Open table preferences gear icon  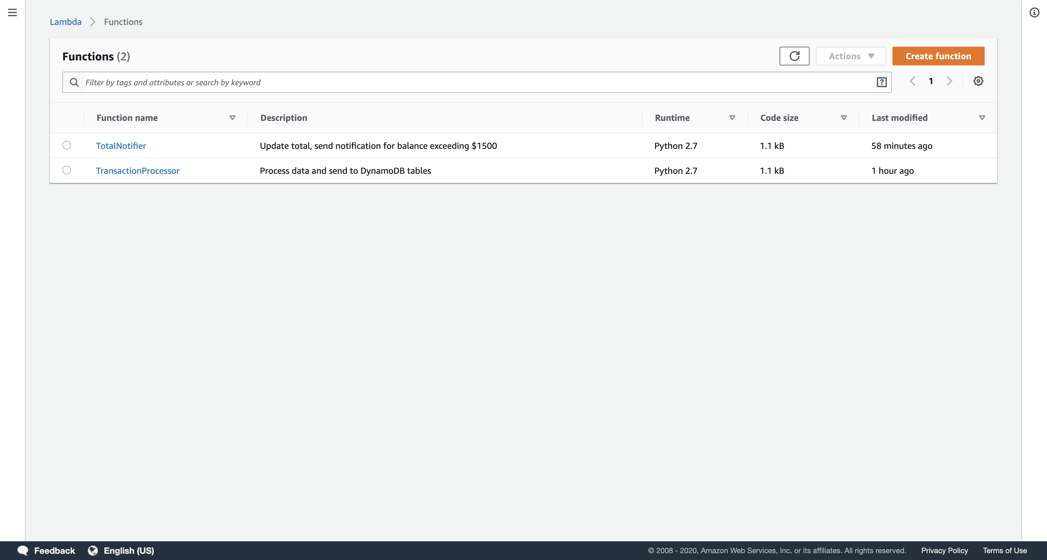tap(978, 81)
